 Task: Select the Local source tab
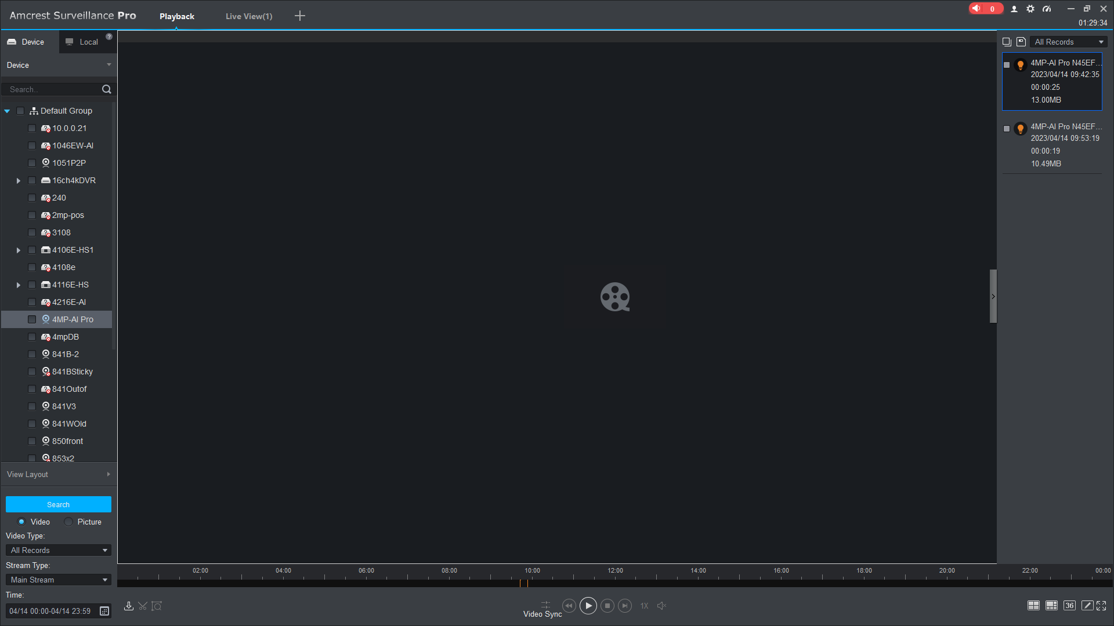tap(88, 42)
